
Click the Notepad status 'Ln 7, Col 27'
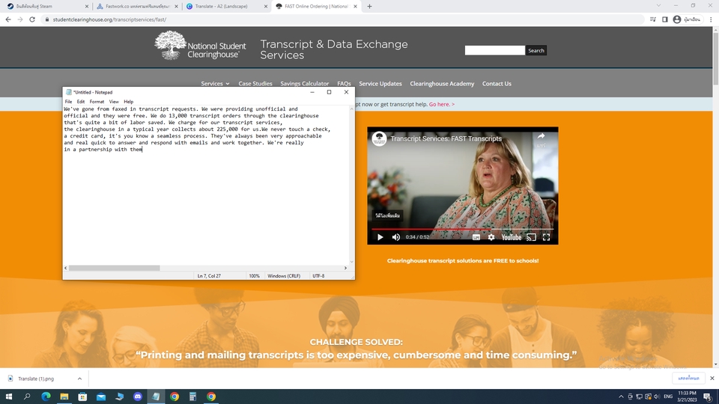pos(209,276)
